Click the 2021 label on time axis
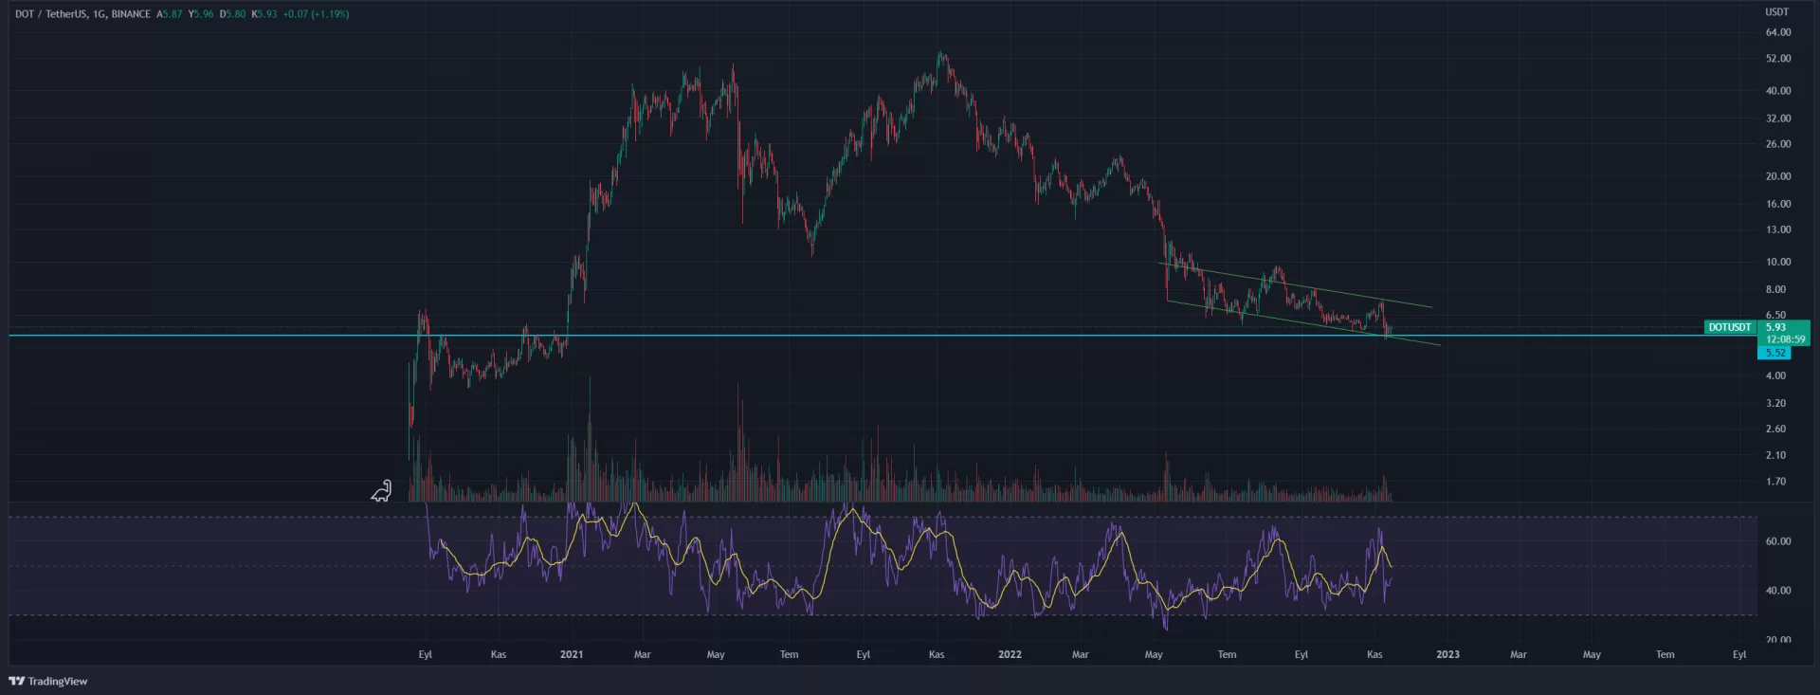This screenshot has width=1820, height=695. click(571, 654)
